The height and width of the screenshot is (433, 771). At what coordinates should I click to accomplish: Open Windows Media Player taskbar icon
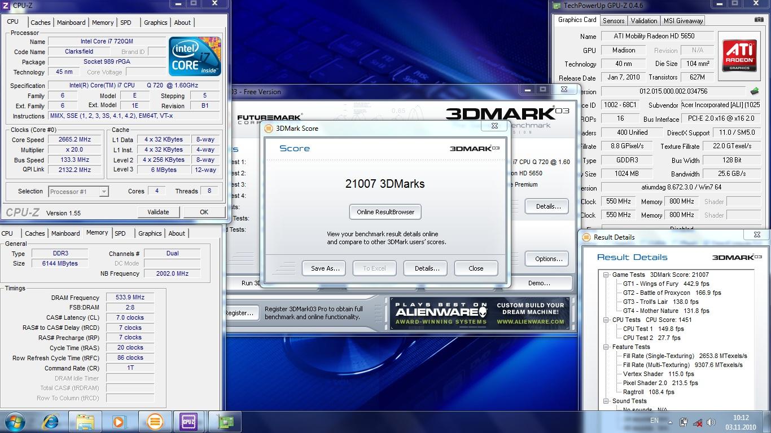coord(120,421)
